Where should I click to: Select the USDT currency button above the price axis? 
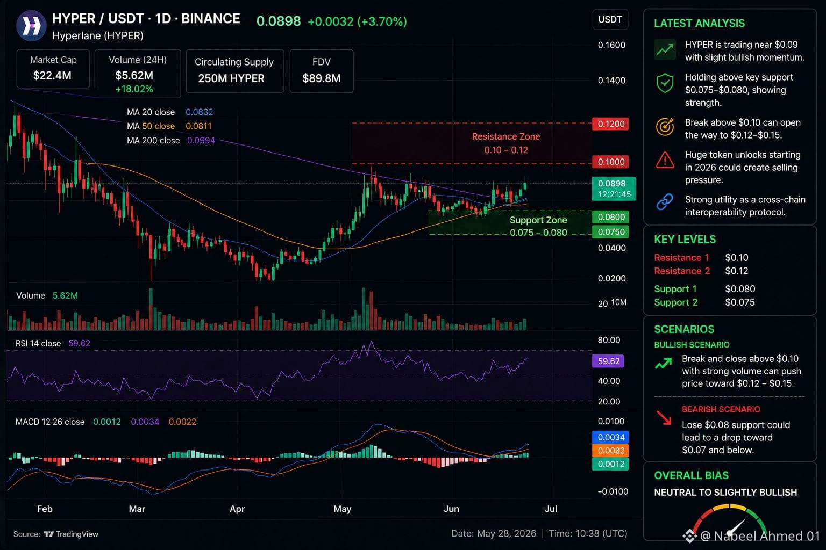click(x=610, y=20)
